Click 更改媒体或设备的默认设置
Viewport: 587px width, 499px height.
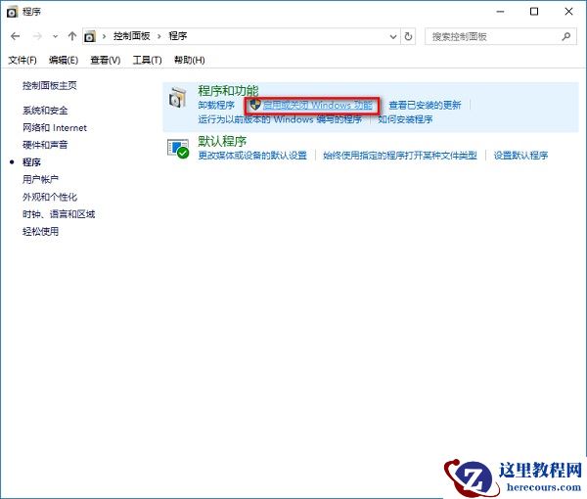[x=252, y=156]
